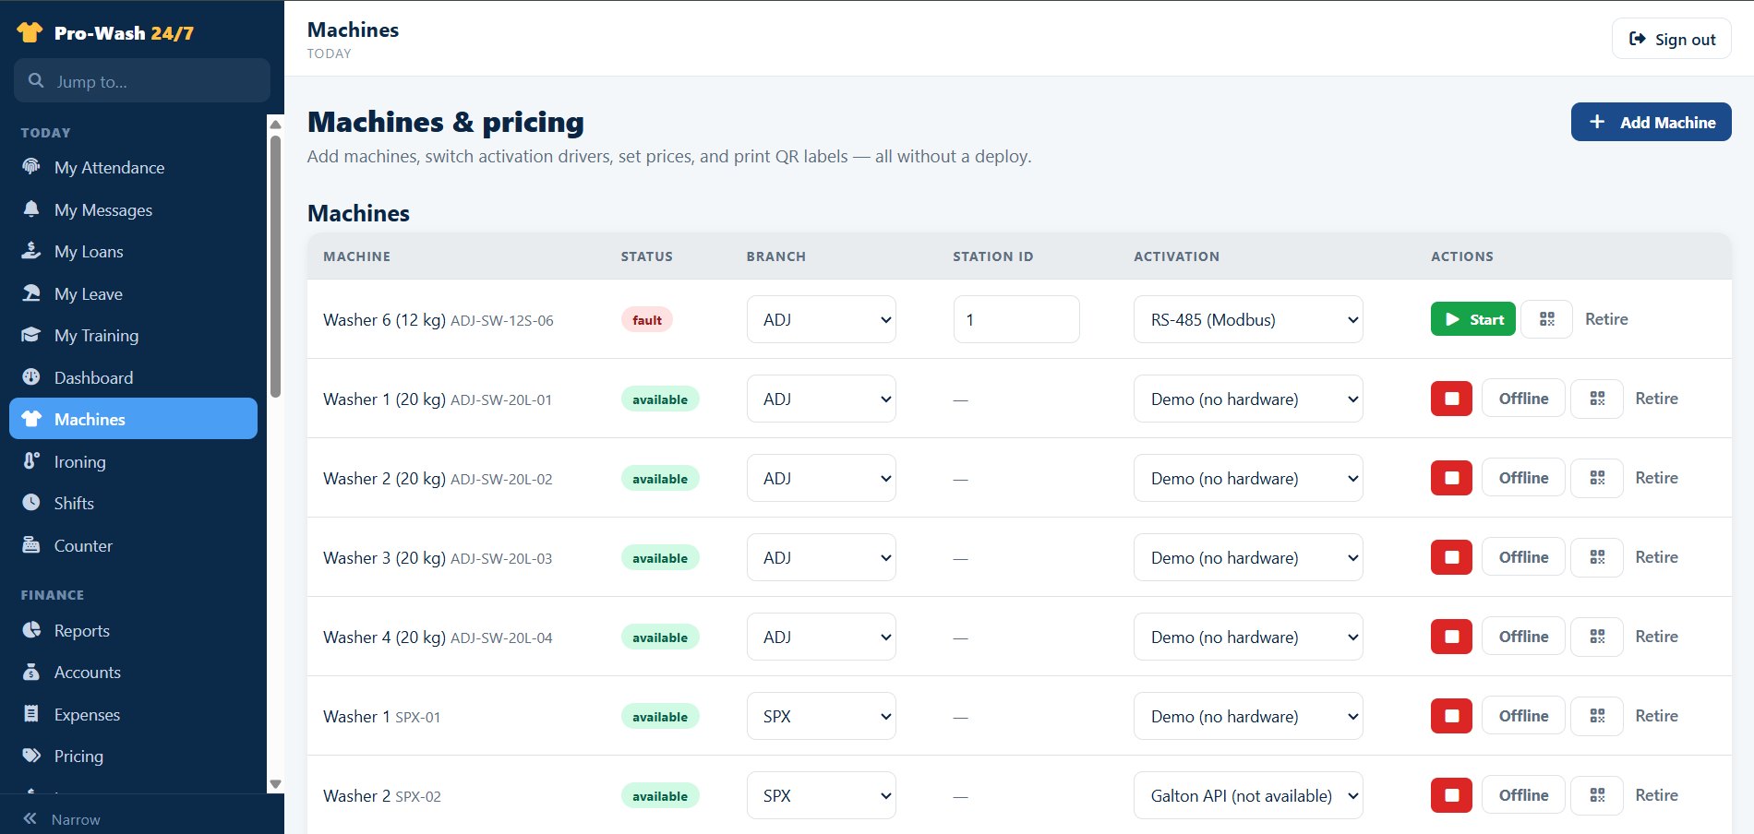Click the fault status badge for Washer 6
Viewport: 1754px width, 834px height.
[x=646, y=320]
